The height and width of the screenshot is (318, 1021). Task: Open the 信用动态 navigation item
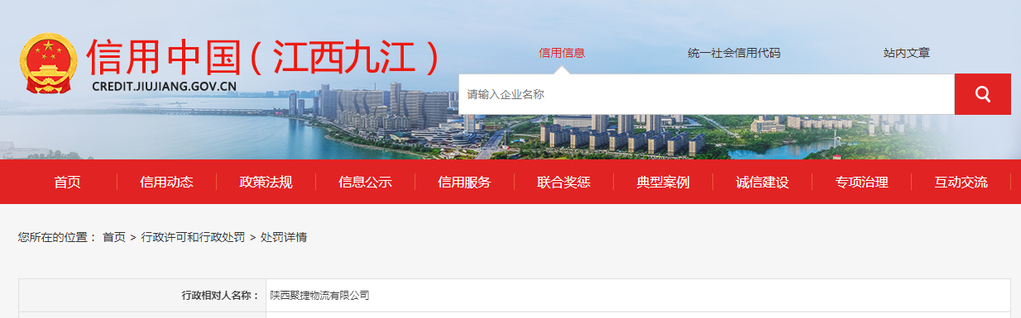click(x=166, y=183)
